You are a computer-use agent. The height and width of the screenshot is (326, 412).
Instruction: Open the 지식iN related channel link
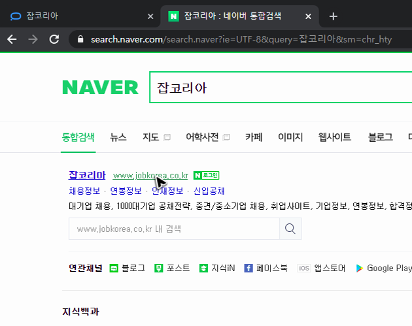click(x=223, y=268)
